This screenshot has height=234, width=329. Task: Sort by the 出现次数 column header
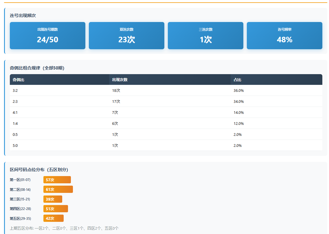pyautogui.click(x=120, y=80)
